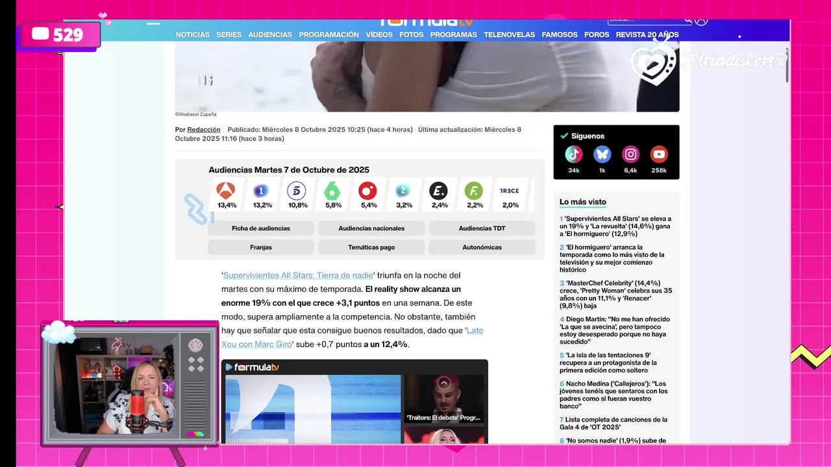Image resolution: width=831 pixels, height=467 pixels.
Task: Click the Autonómicas button
Action: click(482, 247)
